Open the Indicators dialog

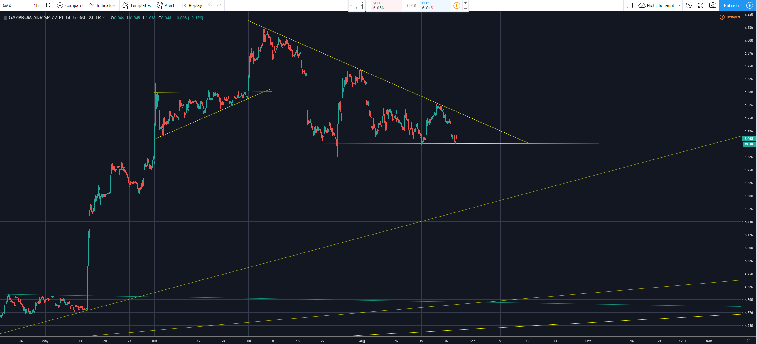coord(102,5)
